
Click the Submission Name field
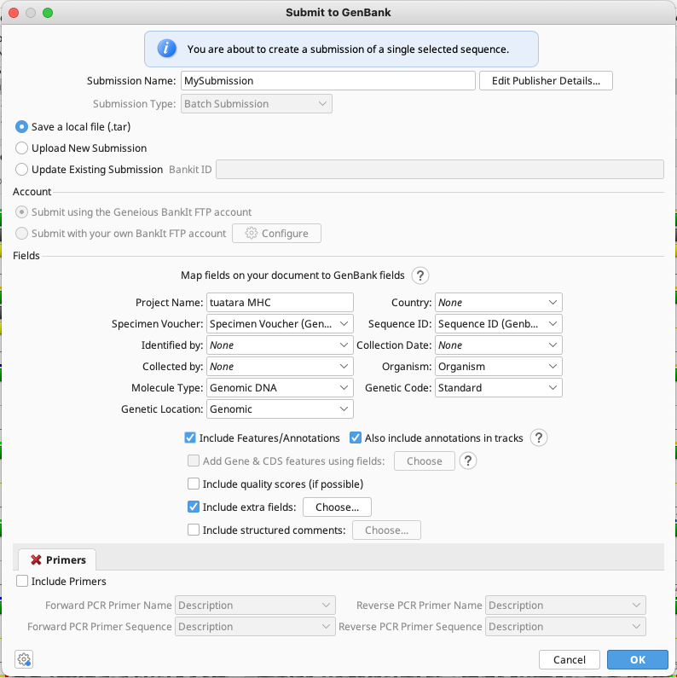coord(327,80)
